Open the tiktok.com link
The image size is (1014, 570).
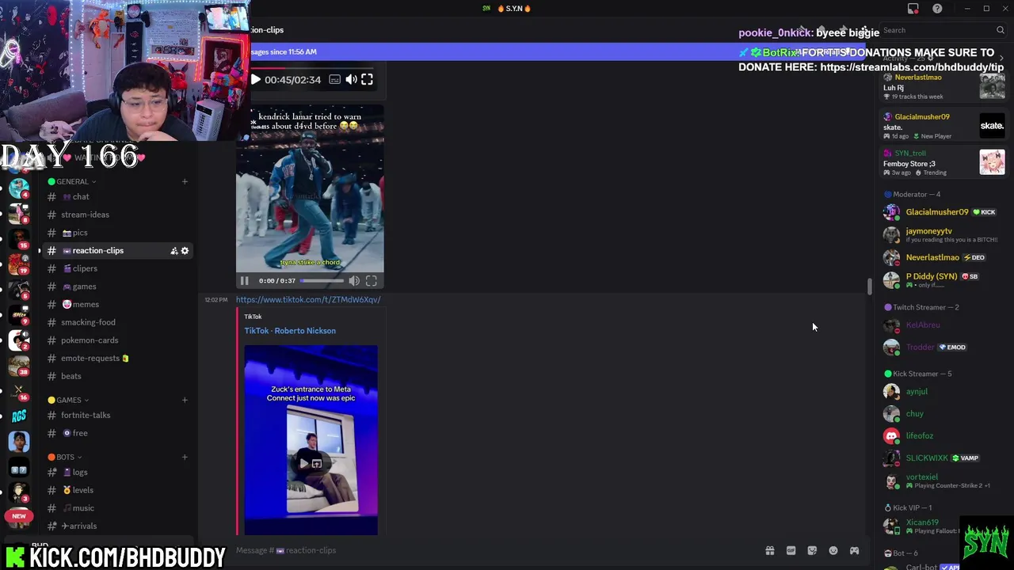pyautogui.click(x=308, y=299)
